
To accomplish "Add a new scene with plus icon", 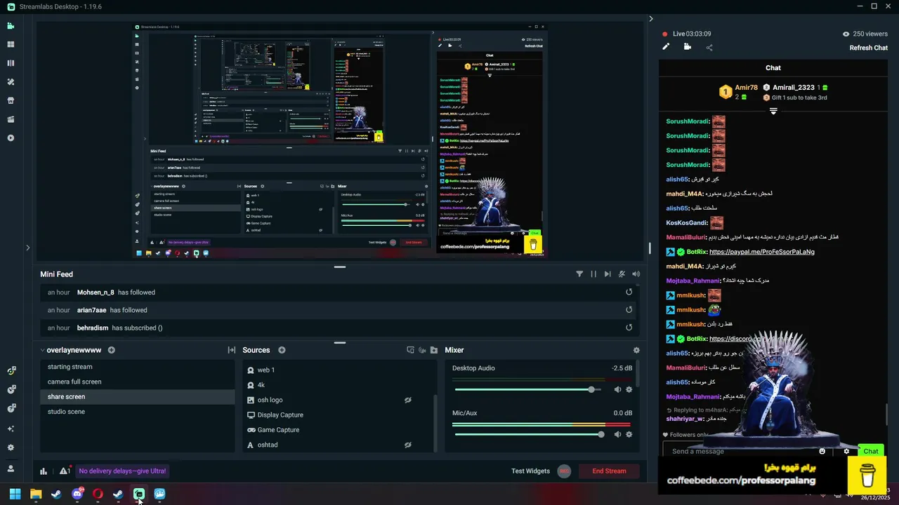I will point(111,350).
